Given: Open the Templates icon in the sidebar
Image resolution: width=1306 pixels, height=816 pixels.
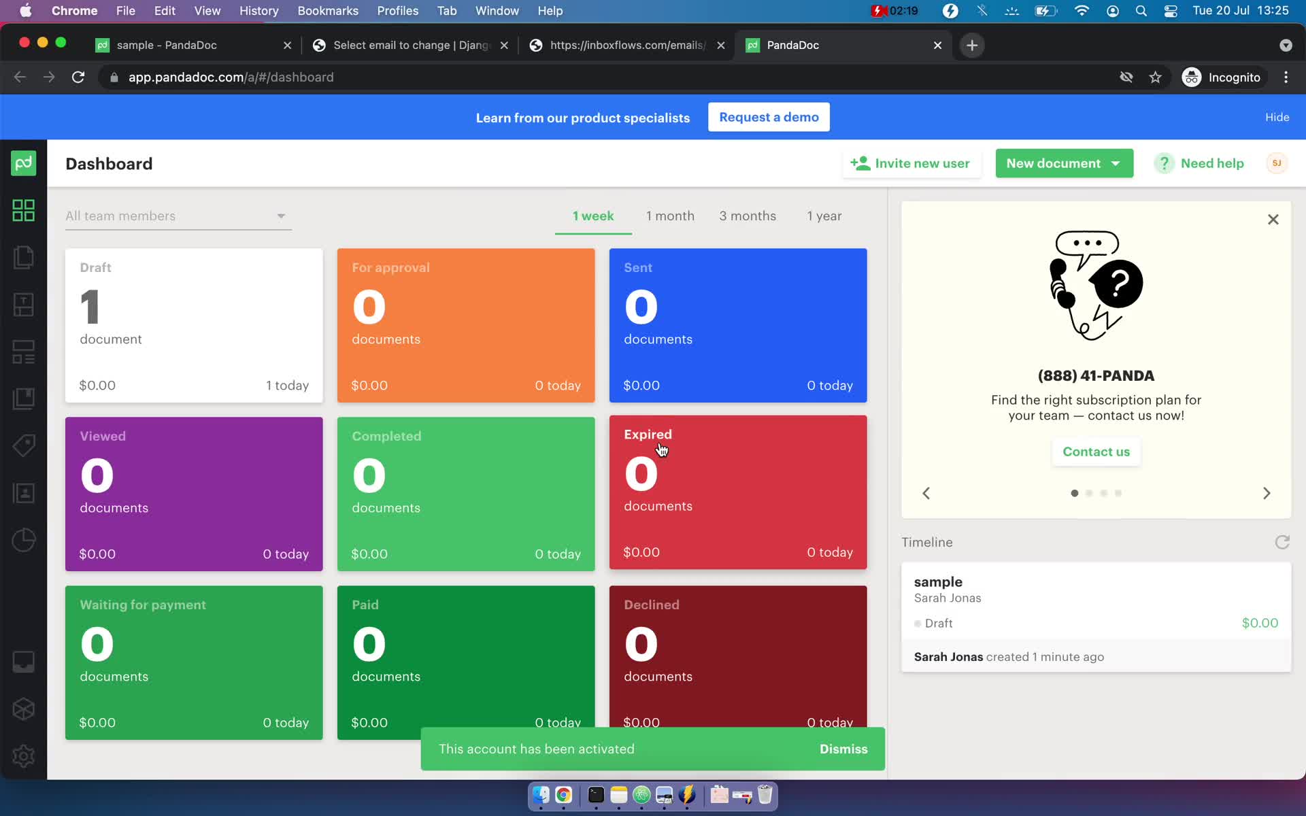Looking at the screenshot, I should pyautogui.click(x=23, y=305).
